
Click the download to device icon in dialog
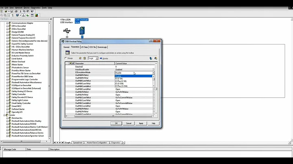155,58
